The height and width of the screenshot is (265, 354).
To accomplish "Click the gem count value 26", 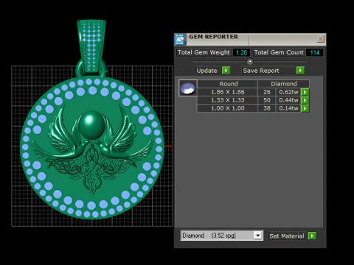I will [267, 92].
